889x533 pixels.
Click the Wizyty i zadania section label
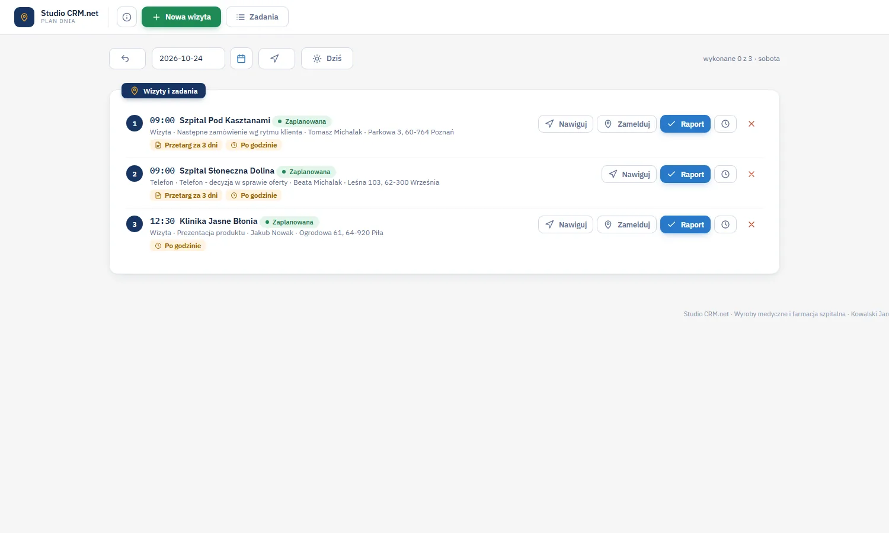click(x=164, y=91)
